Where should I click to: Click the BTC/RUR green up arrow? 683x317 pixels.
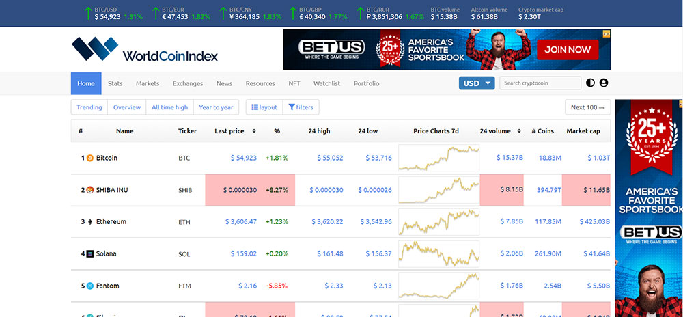tap(361, 13)
